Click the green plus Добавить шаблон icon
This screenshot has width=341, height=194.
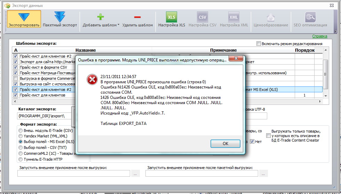(101, 17)
